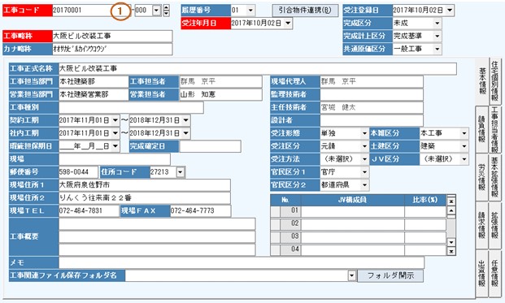The height and width of the screenshot is (303, 505).
Task: Click the カナ略称 input field
Action: [112, 49]
